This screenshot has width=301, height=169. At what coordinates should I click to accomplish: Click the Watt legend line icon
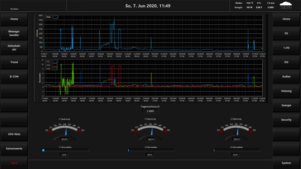tap(55, 17)
